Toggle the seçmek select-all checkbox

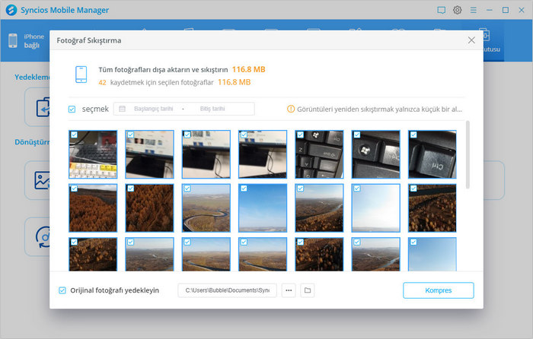(72, 109)
